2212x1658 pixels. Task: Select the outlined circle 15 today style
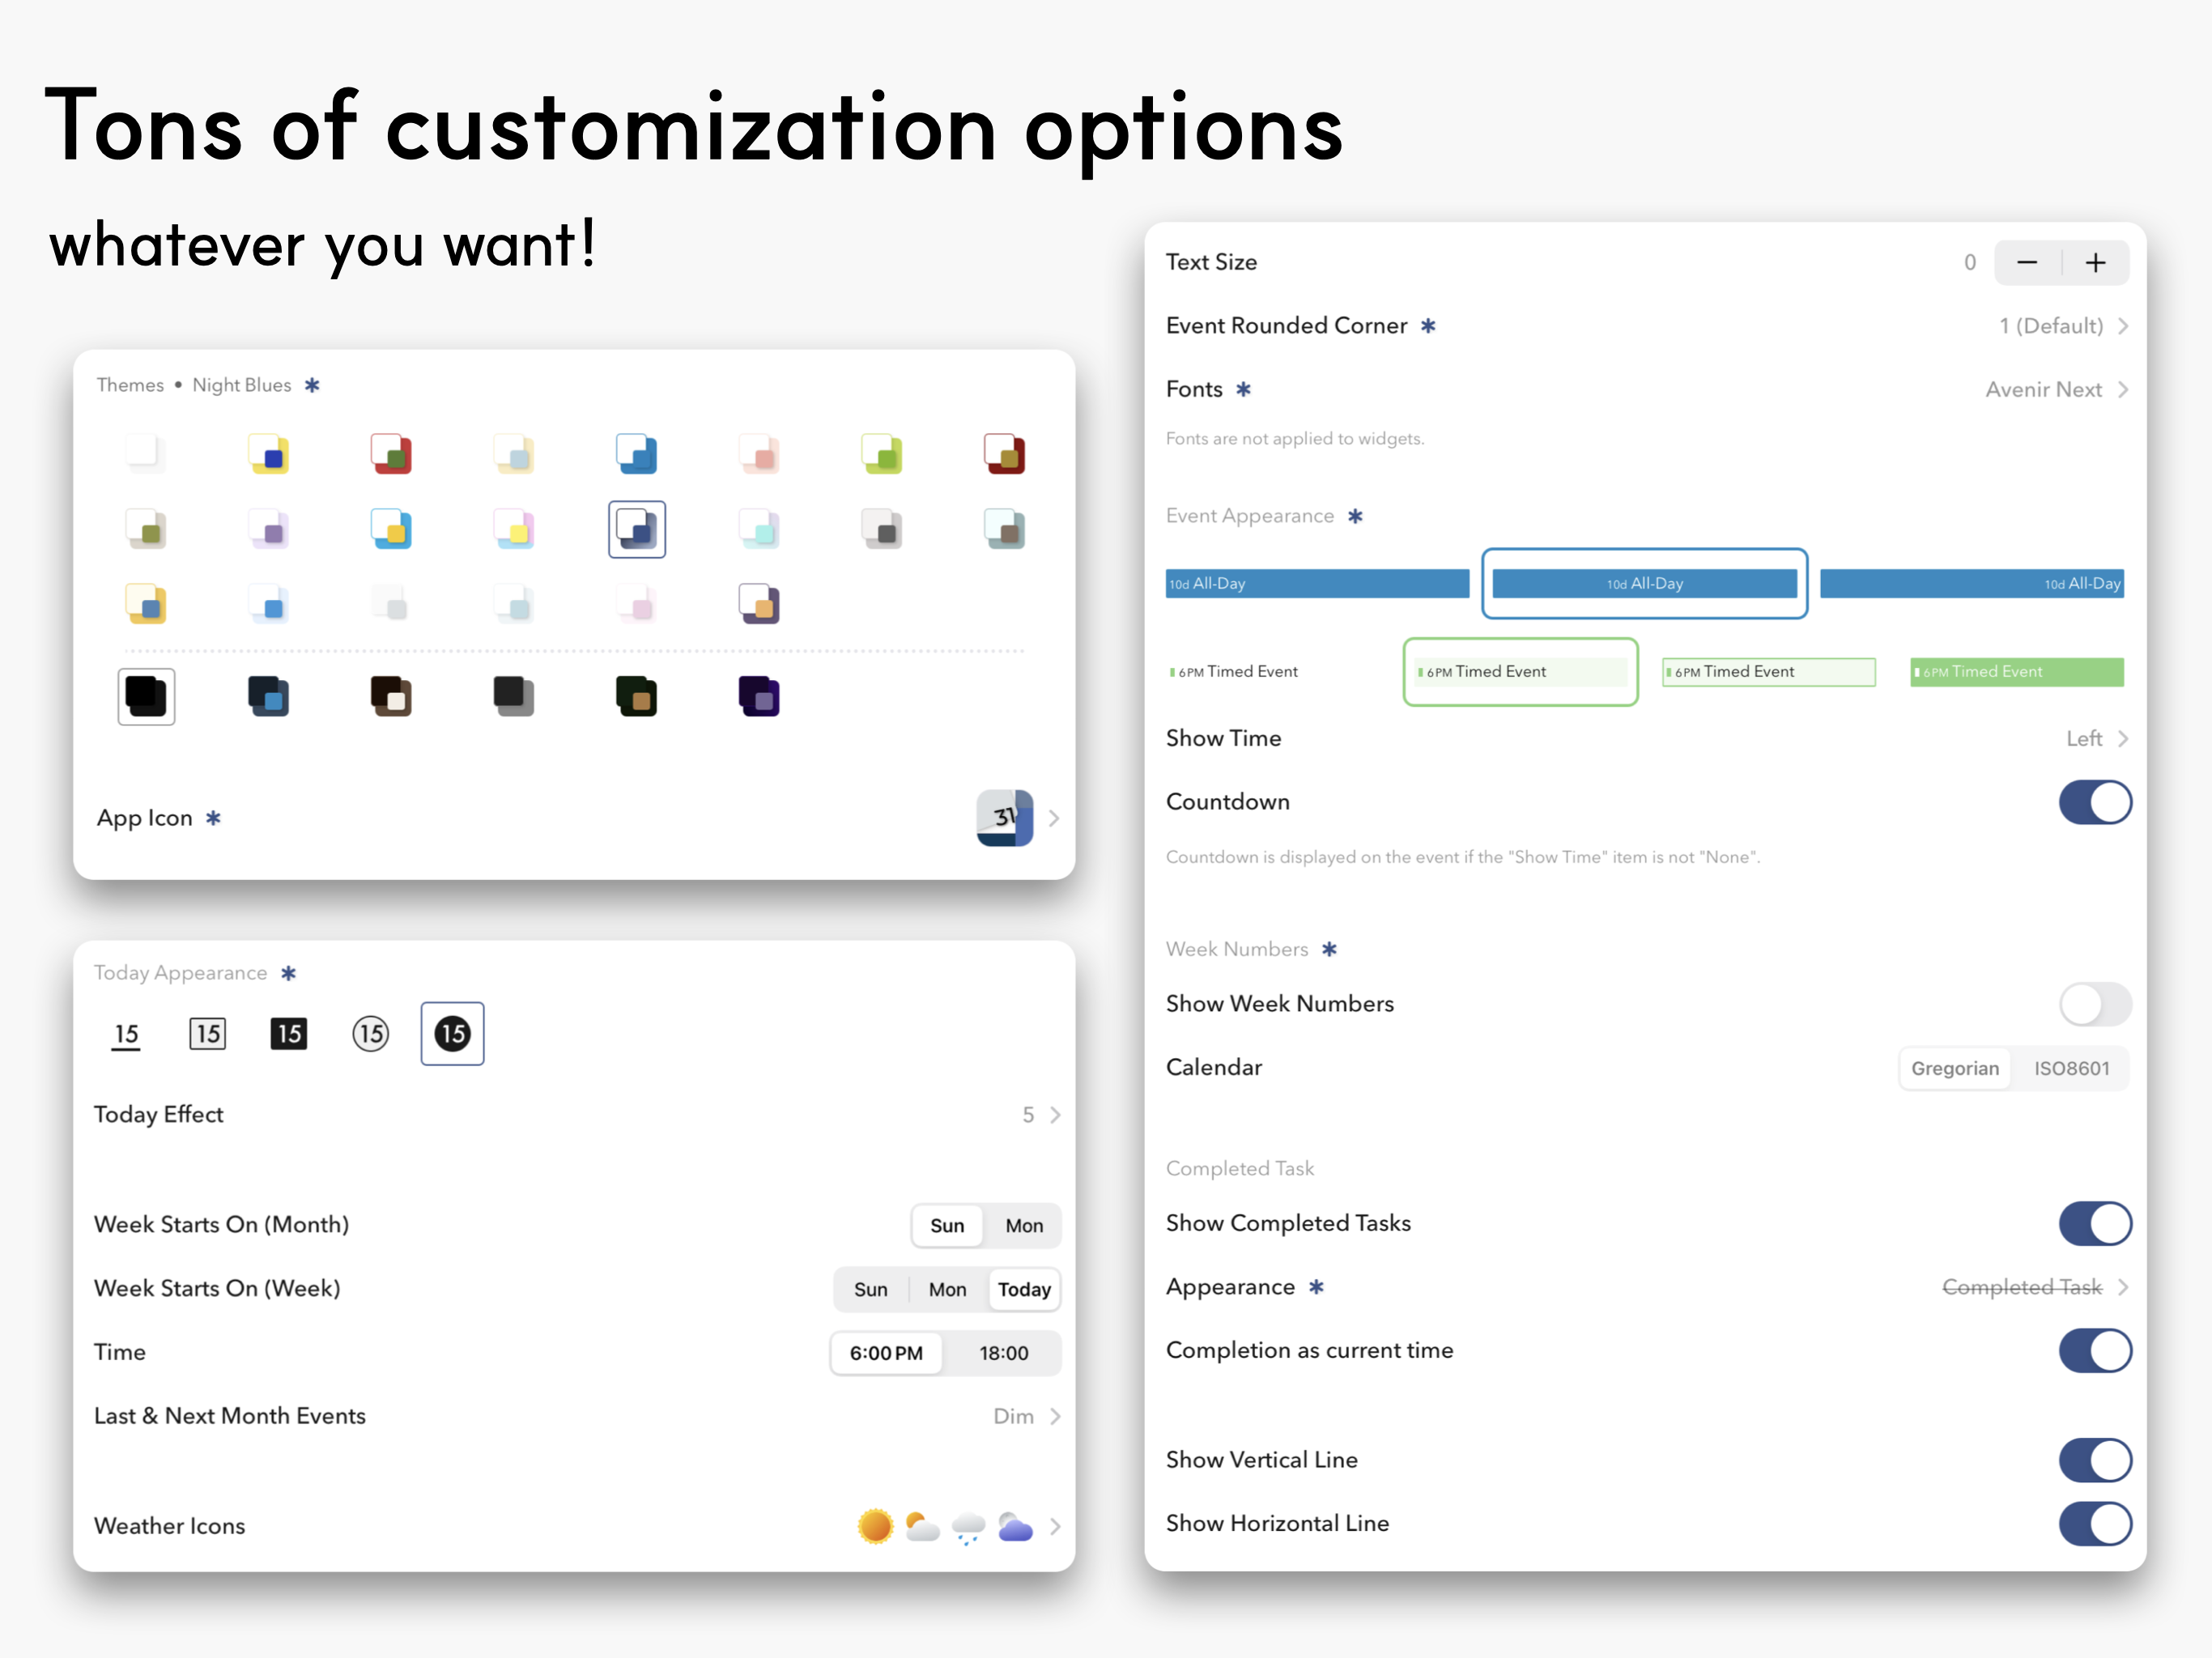371,1034
